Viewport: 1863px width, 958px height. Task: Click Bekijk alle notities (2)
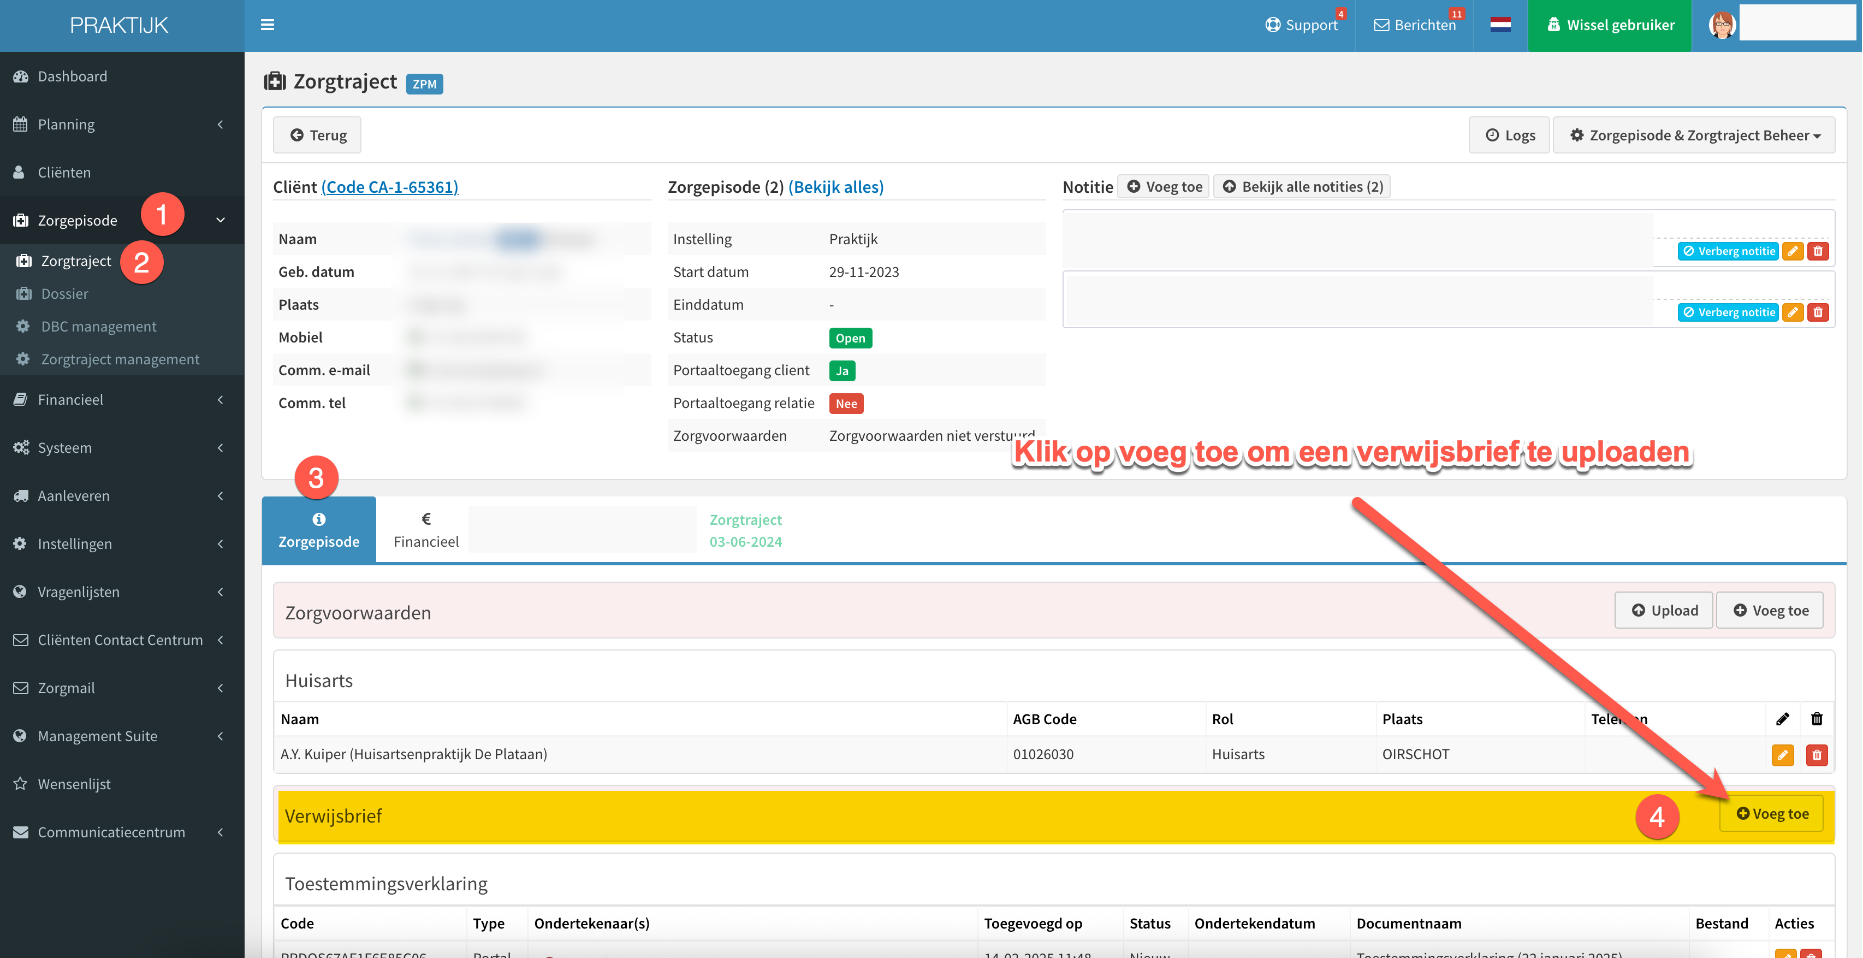pos(1302,187)
